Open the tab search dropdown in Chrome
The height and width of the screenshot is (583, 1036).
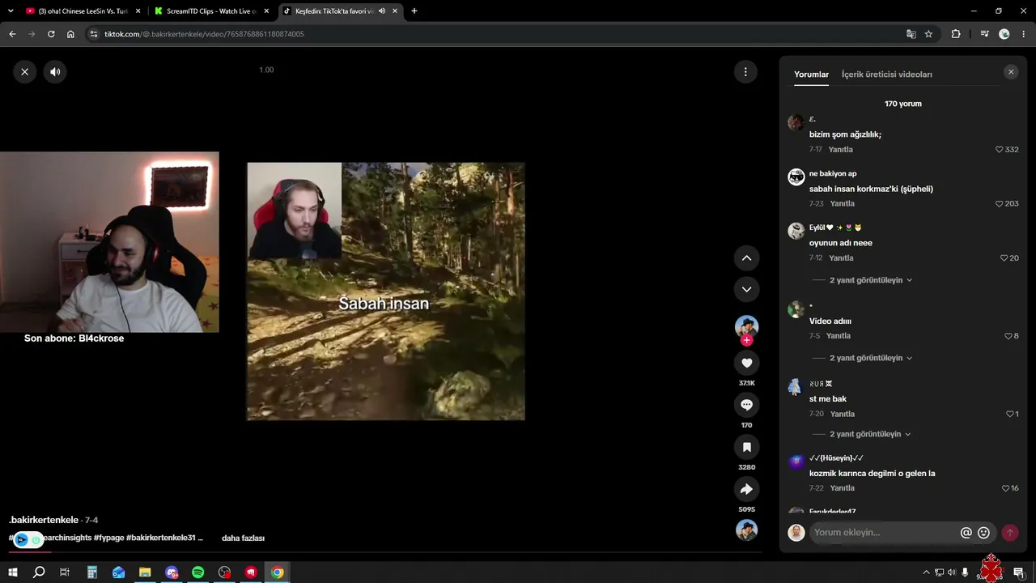click(11, 11)
